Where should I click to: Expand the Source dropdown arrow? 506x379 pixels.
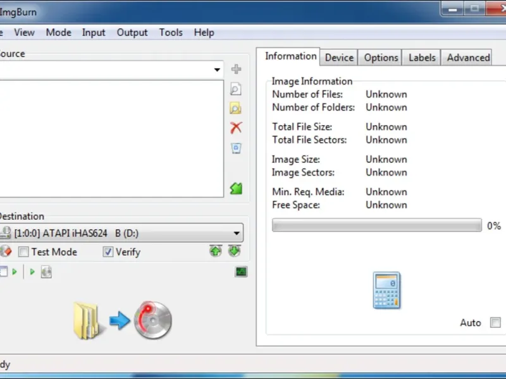point(217,69)
